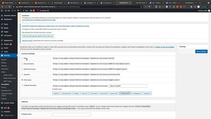Insert the %category% tag

[136, 93]
